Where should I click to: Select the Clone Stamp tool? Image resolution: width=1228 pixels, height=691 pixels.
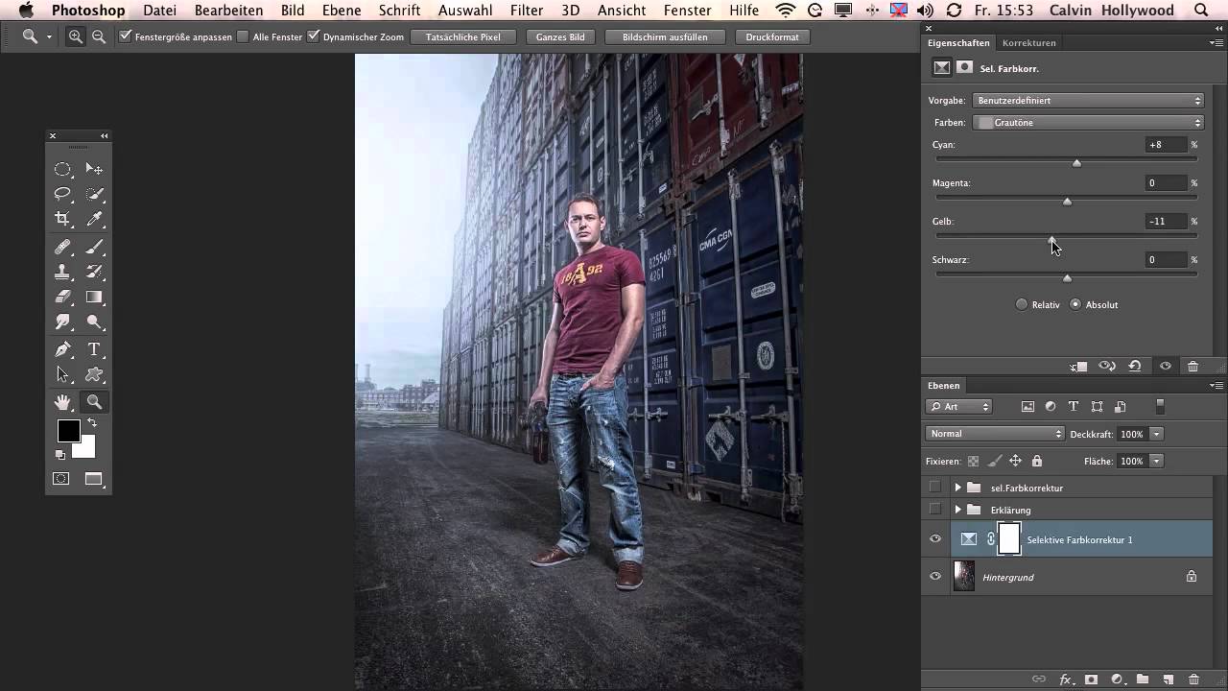point(62,272)
